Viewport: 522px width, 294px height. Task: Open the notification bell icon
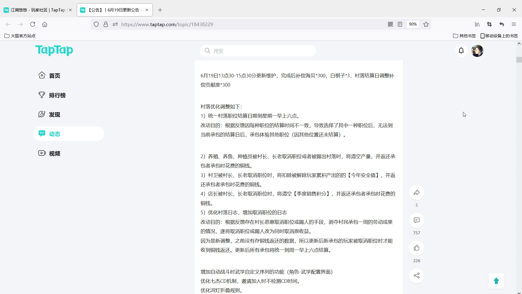pos(461,51)
